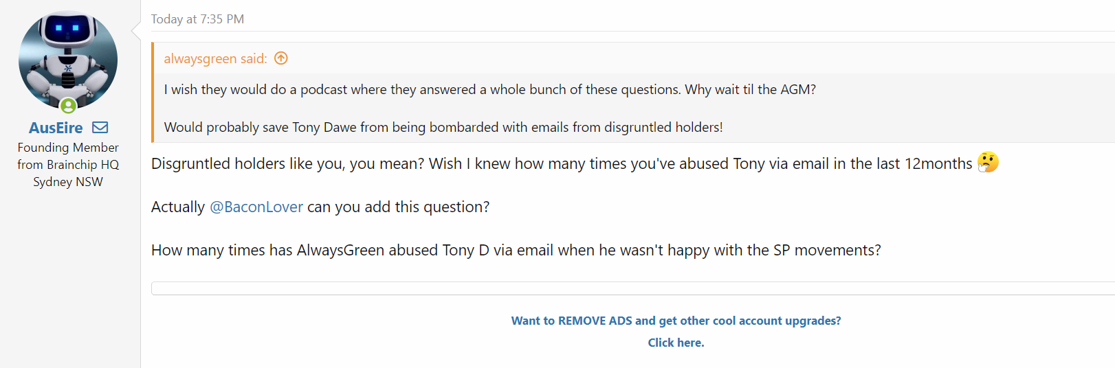
Task: Open the @BaconLover mention link
Action: (x=256, y=207)
